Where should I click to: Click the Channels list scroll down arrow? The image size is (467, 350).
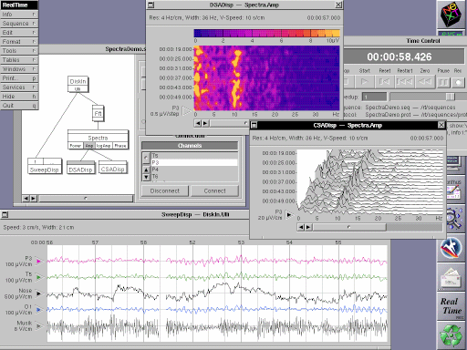[x=146, y=177]
